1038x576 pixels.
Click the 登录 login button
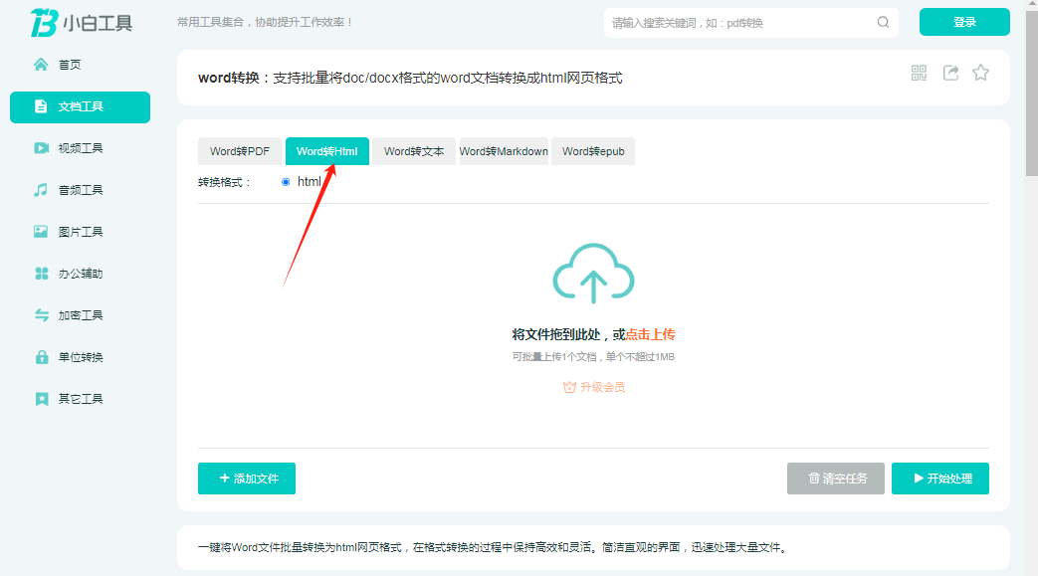tap(964, 22)
